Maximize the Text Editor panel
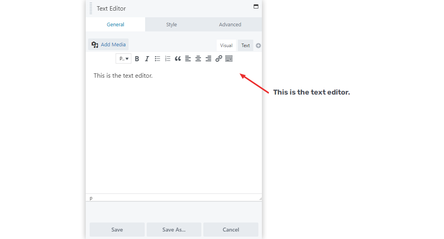444x239 pixels. tap(256, 7)
